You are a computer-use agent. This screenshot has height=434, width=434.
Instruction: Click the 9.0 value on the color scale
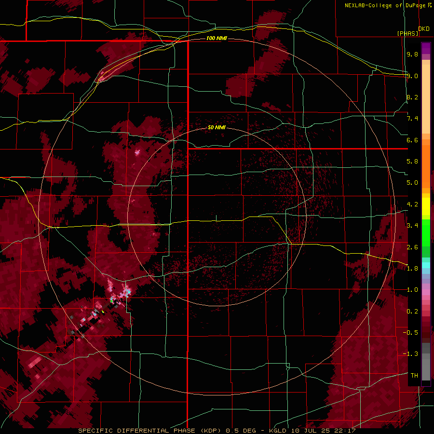coord(412,76)
